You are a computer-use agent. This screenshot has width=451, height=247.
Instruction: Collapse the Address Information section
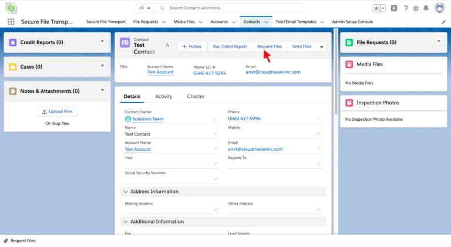[126, 192]
